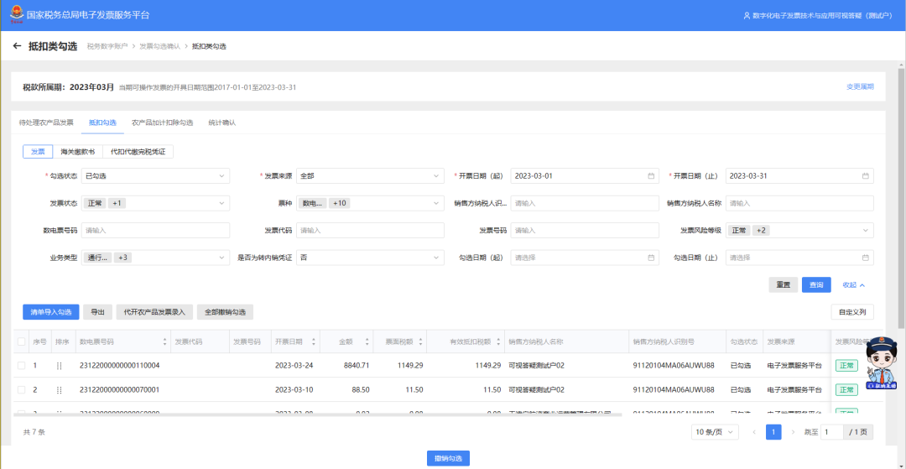Click the cartoon officer assistant avatar
Screen dimensions: 906x469
click(881, 362)
